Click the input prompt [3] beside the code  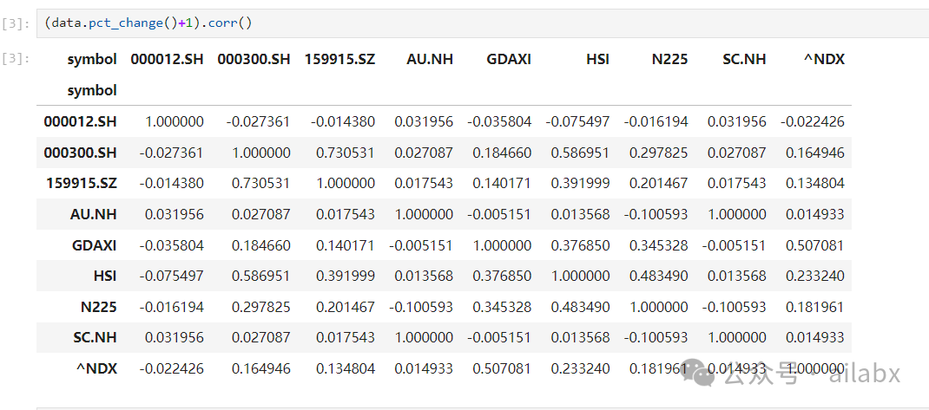tap(16, 24)
